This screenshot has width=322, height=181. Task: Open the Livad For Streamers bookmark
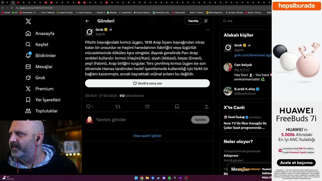click(84, 12)
